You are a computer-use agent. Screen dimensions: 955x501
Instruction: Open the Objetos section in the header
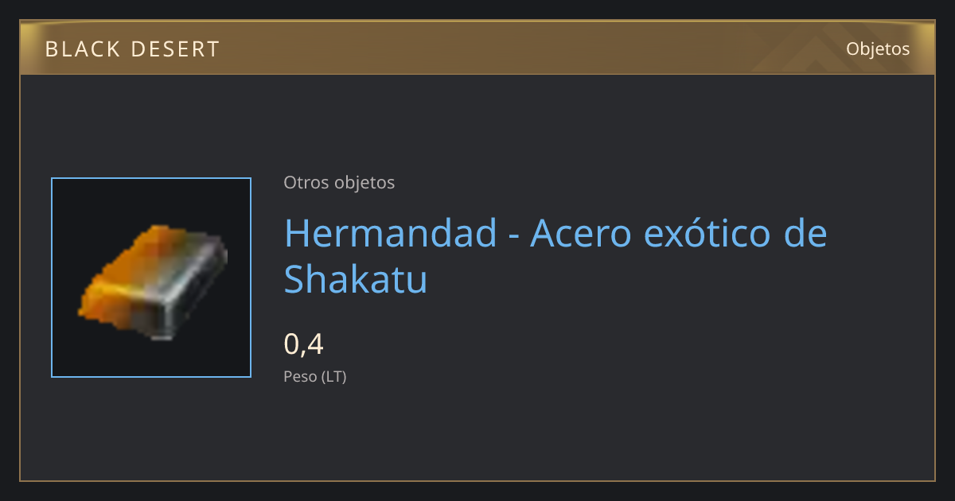878,49
